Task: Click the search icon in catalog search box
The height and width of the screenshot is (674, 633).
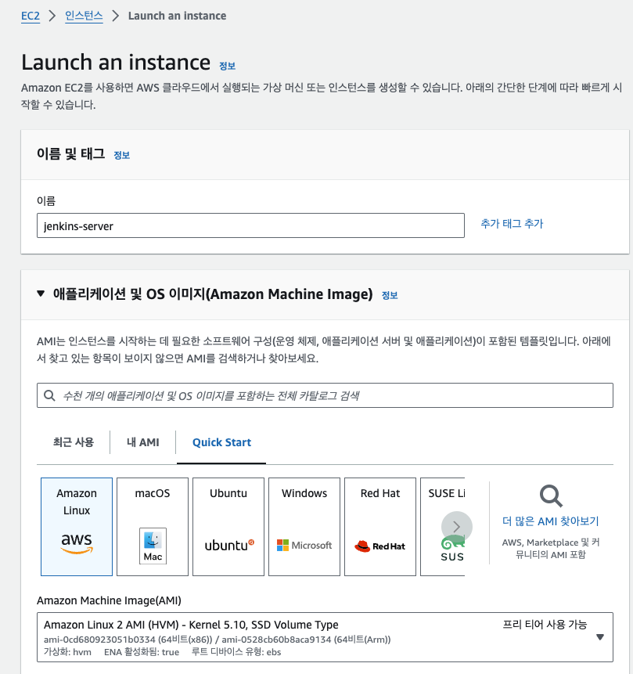Action: [x=49, y=395]
